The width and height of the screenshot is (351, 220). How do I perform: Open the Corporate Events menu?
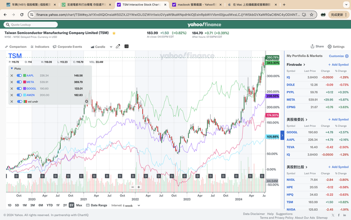click(x=67, y=46)
